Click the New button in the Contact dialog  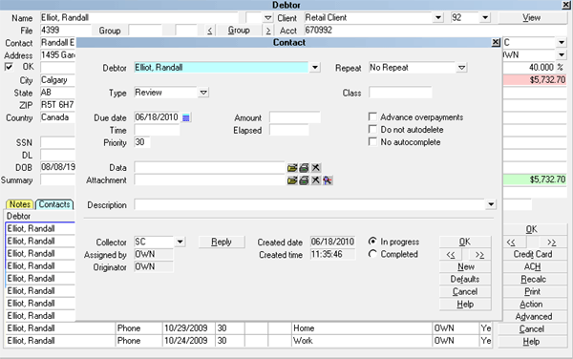tap(465, 267)
